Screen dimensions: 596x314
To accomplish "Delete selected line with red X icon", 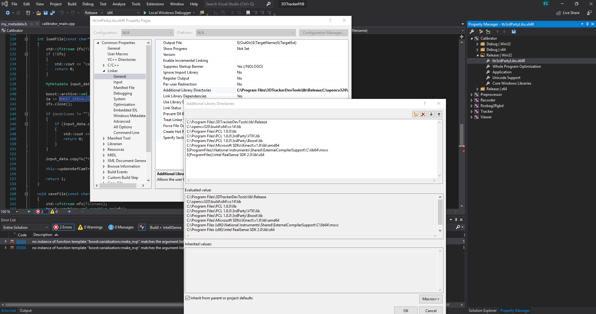I will click(x=423, y=114).
